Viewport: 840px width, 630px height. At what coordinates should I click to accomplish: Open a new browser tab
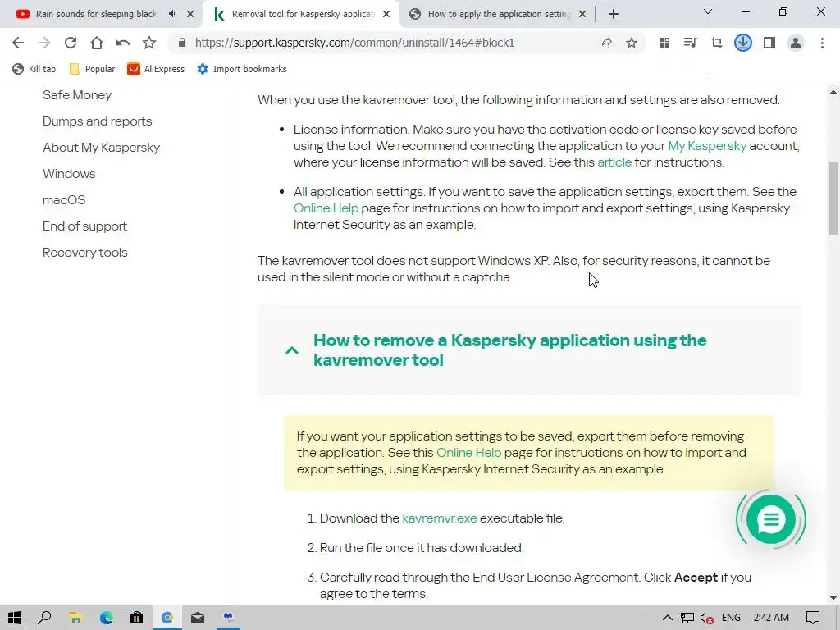[x=614, y=14]
